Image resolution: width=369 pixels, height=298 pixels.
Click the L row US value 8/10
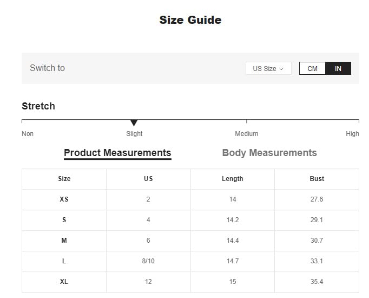(x=148, y=261)
